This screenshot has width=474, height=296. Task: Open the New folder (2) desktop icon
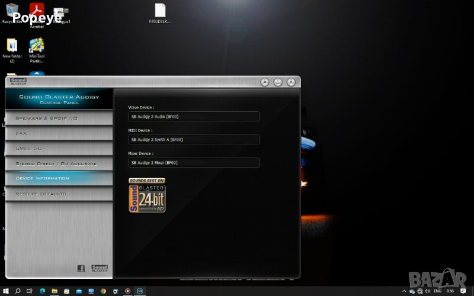12,47
